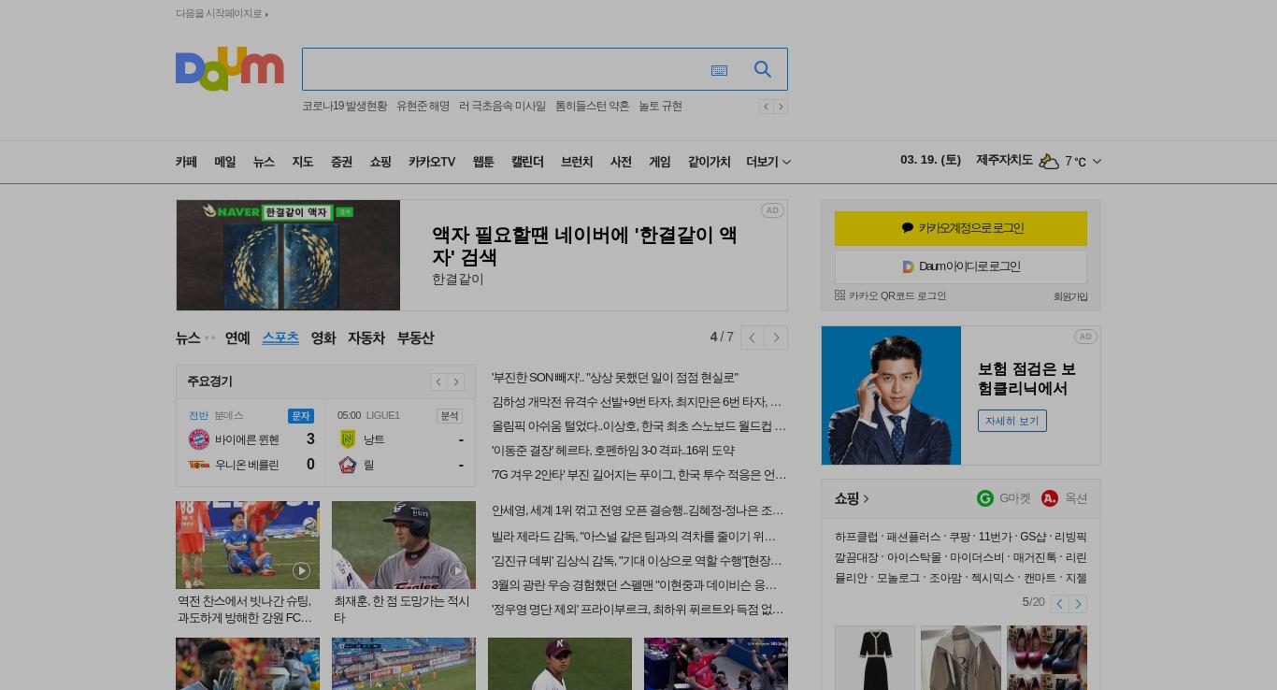Click the AD badge on the Naver banner
Image resolution: width=1277 pixels, height=690 pixels.
point(772,210)
